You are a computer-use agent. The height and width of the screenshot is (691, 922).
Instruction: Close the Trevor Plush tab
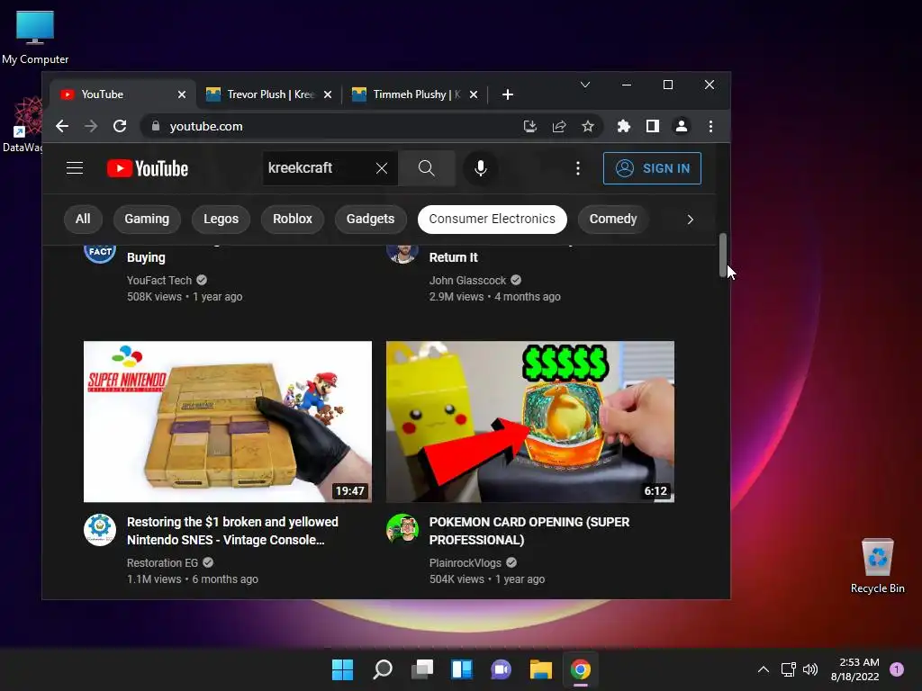[328, 94]
